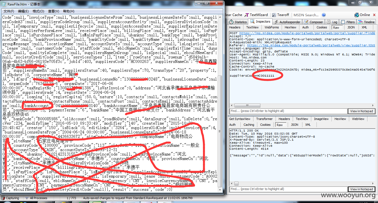
Task: Switch to the Statistics tab
Action: 238,22
